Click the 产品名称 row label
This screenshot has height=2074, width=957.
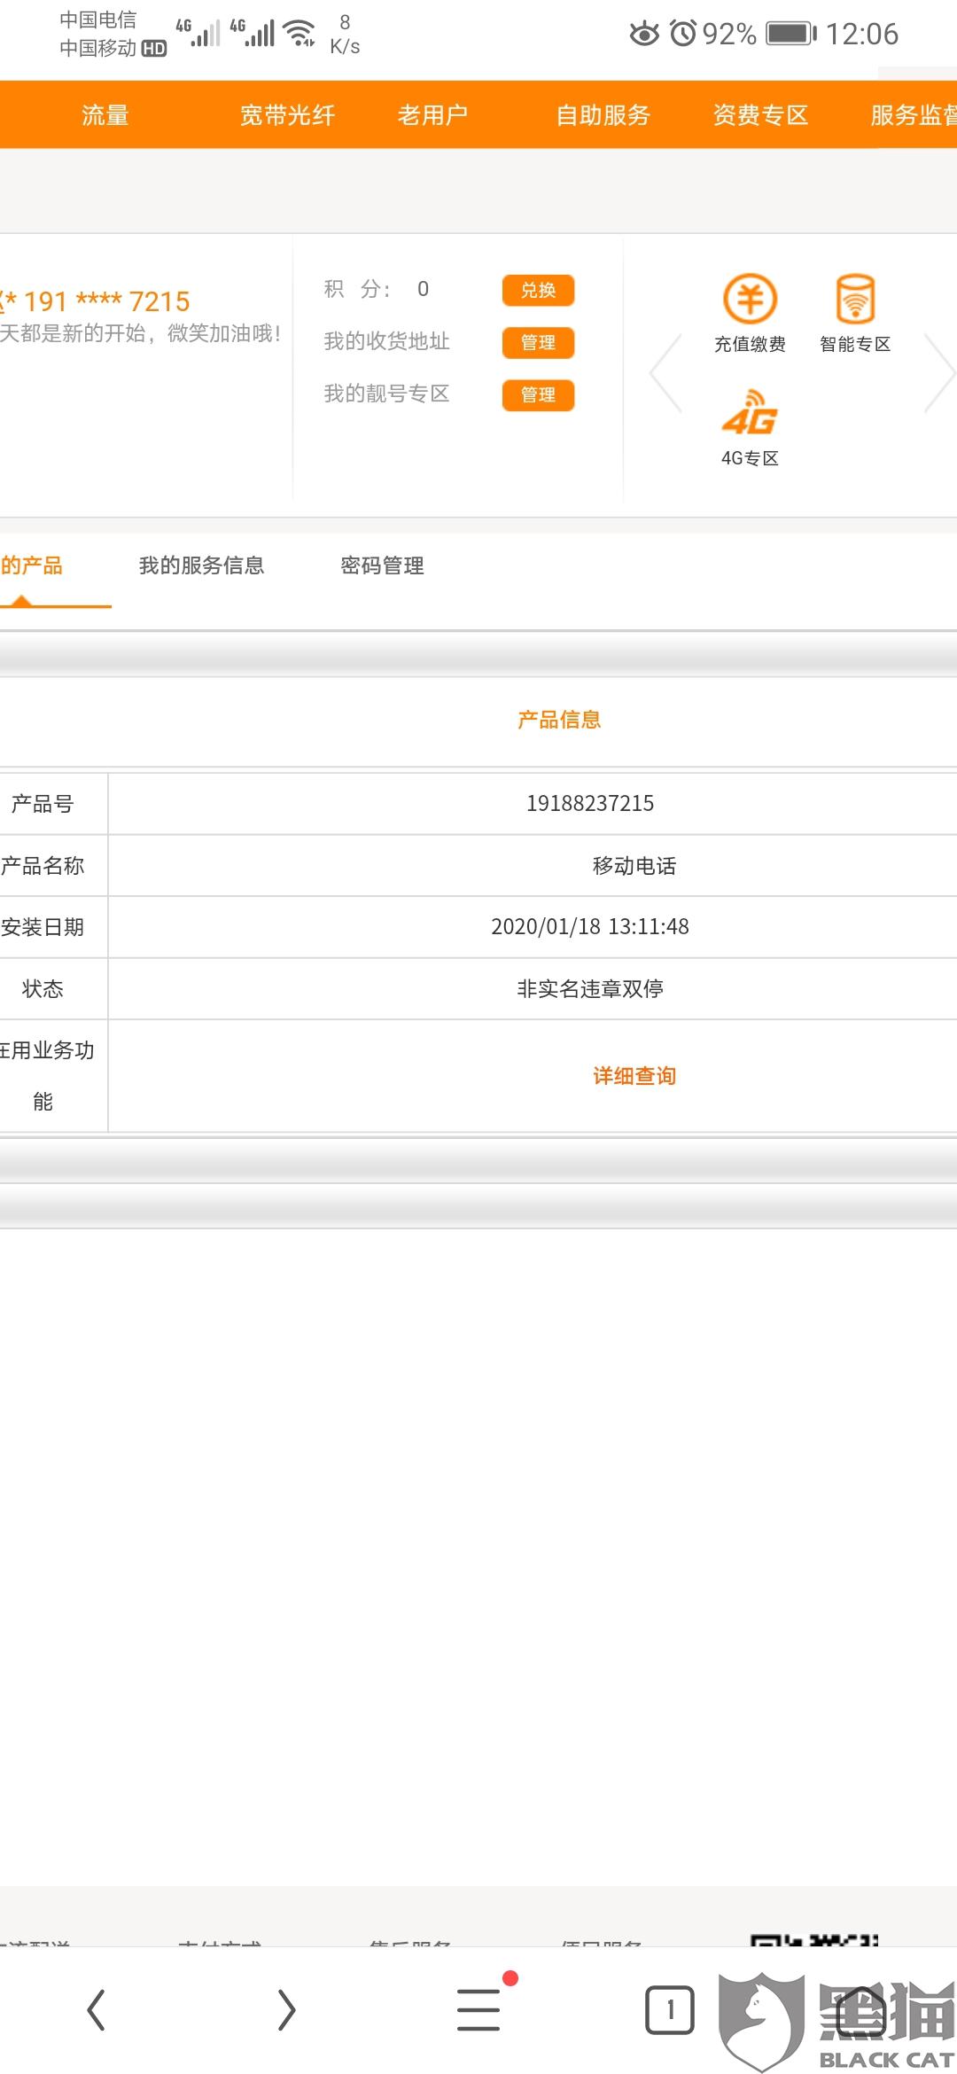(43, 866)
